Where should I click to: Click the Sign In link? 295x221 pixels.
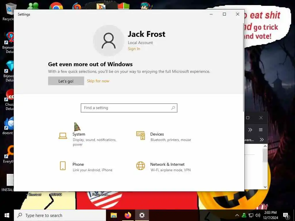tap(134, 49)
